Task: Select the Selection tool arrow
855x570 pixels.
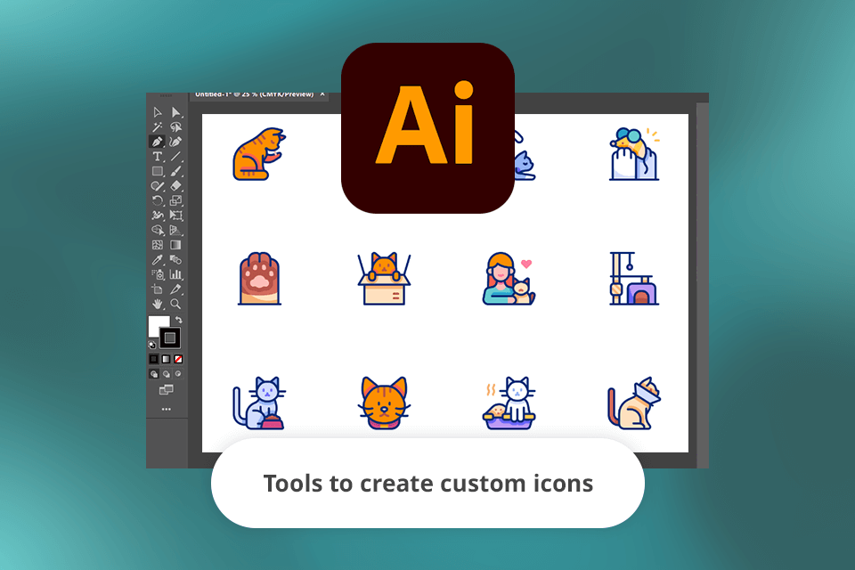Action: click(x=158, y=112)
